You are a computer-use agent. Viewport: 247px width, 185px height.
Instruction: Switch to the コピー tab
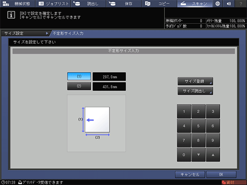pos(159,4)
